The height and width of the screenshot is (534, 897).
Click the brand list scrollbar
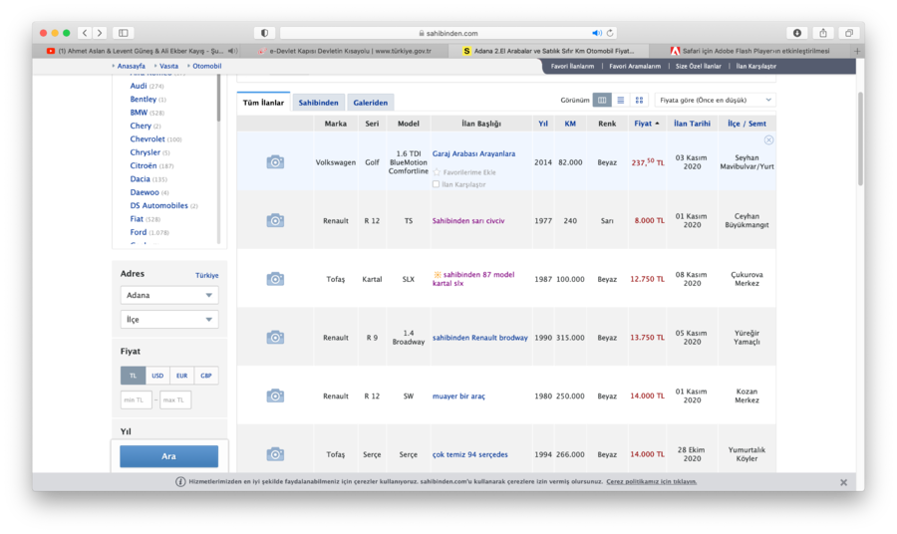(x=218, y=99)
